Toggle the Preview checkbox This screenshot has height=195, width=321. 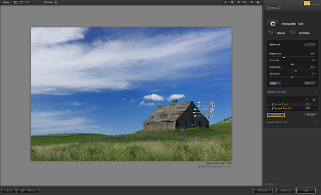pyautogui.click(x=56, y=2)
